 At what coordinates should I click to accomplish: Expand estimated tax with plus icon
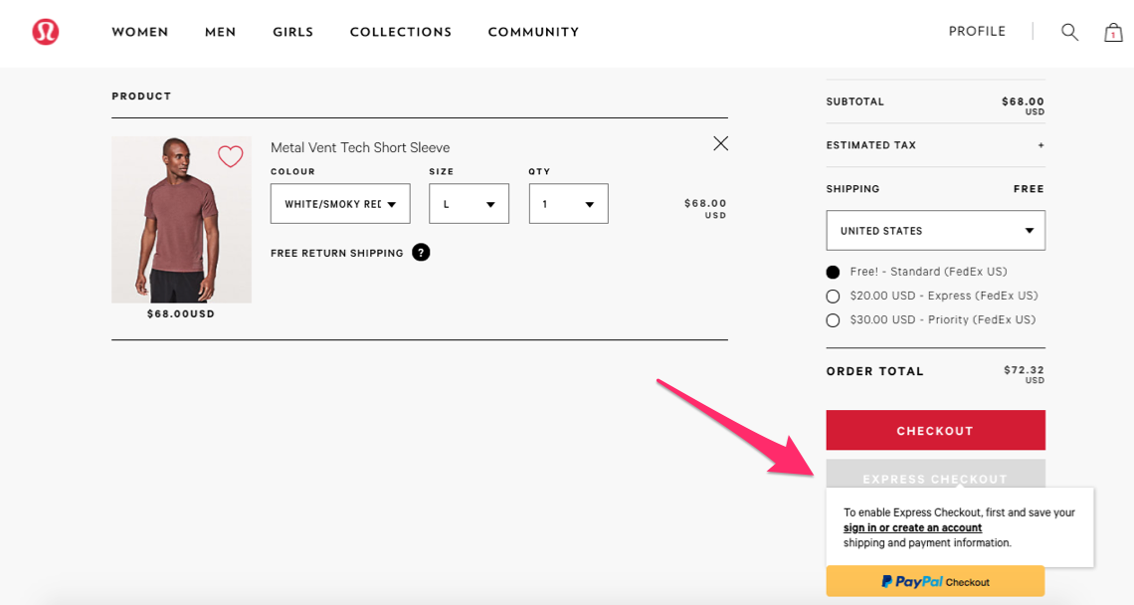point(1040,145)
